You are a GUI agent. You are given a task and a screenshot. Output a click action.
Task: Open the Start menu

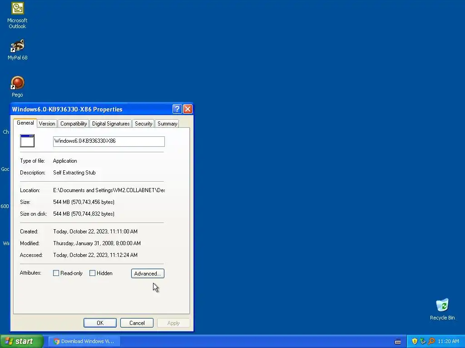[22, 342]
